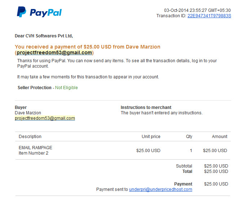Click the Qty column header
This screenshot has height=206, width=238.
click(x=189, y=137)
